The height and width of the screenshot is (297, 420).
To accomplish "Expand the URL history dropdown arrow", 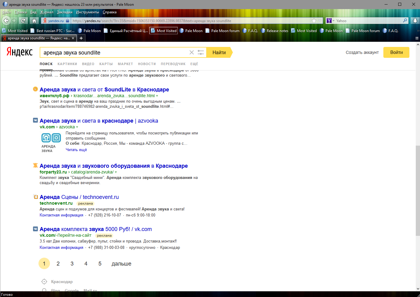I will pyautogui.click(x=320, y=21).
